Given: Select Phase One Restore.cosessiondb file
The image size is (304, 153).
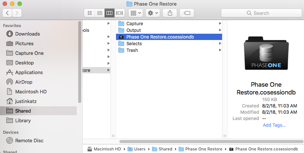Looking at the screenshot, I should point(169,37).
